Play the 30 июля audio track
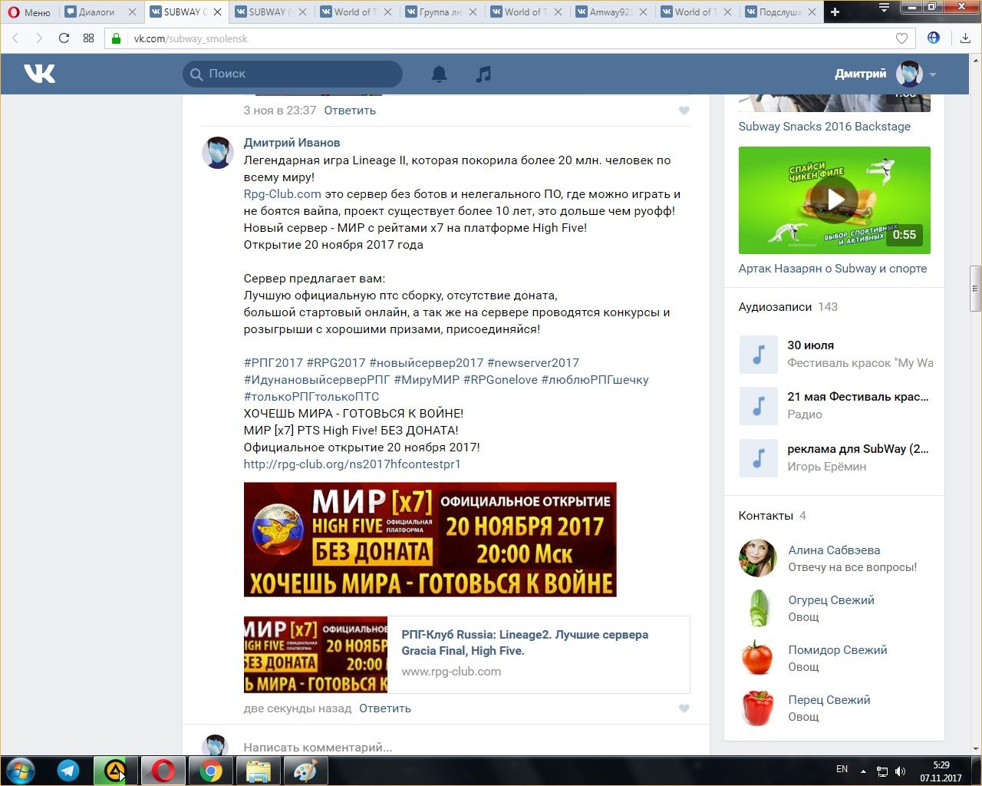Screen dimensions: 982x786 (x=759, y=355)
